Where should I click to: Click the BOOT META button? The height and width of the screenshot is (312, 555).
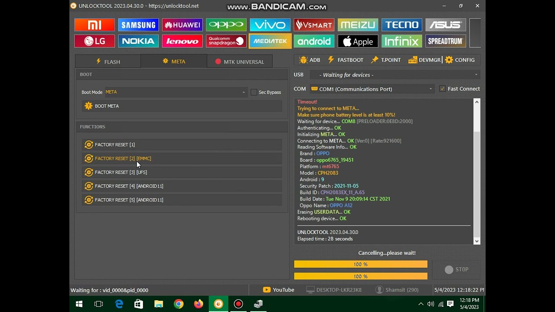pyautogui.click(x=182, y=106)
